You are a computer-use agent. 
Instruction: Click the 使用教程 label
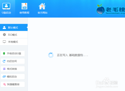(24, 13)
